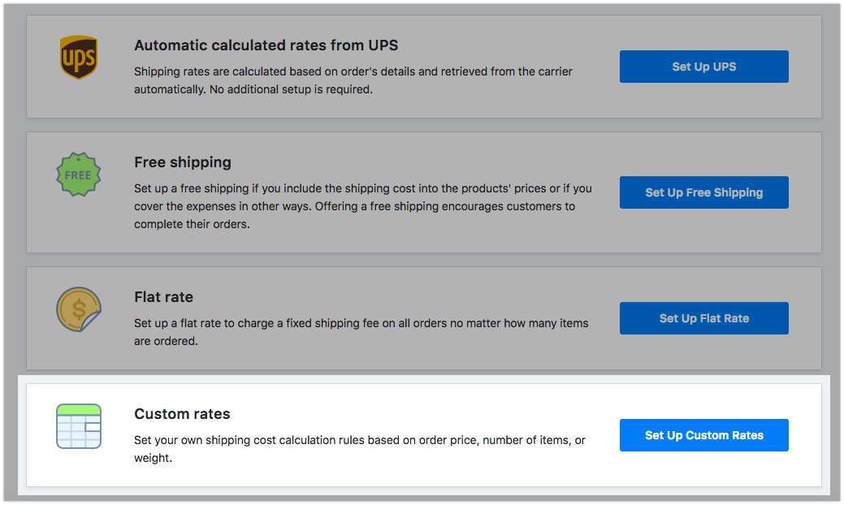Select the 'Flat rate' heading text

coord(163,297)
